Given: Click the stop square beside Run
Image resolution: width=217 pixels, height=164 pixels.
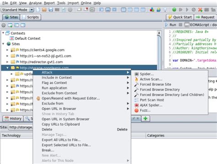Looking at the screenshot, I should (180, 25).
